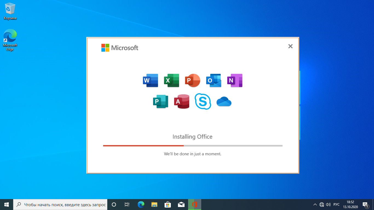The image size is (374, 210).
Task: Click the Publisher icon in the installer
Action: pyautogui.click(x=160, y=101)
